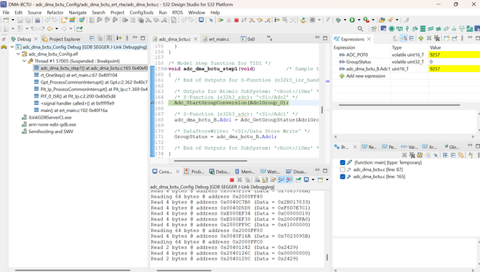Disable adc_dma_bctu.c line 165 breakpoint checkbox
This screenshot has width=480, height=272.
pos(343,177)
